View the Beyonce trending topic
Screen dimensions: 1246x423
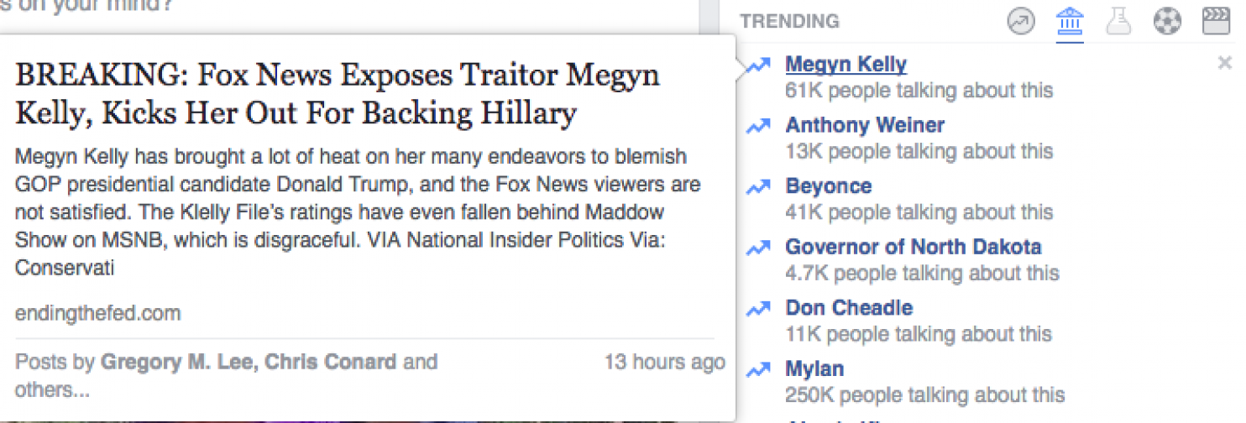828,186
